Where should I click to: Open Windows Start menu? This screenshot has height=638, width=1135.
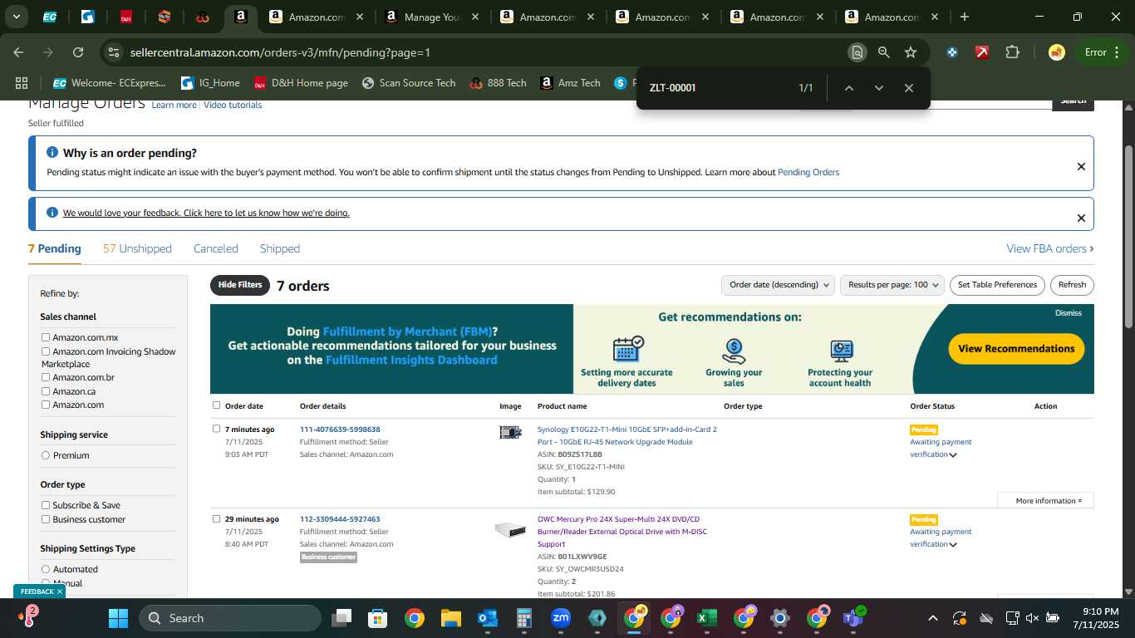[x=118, y=618]
